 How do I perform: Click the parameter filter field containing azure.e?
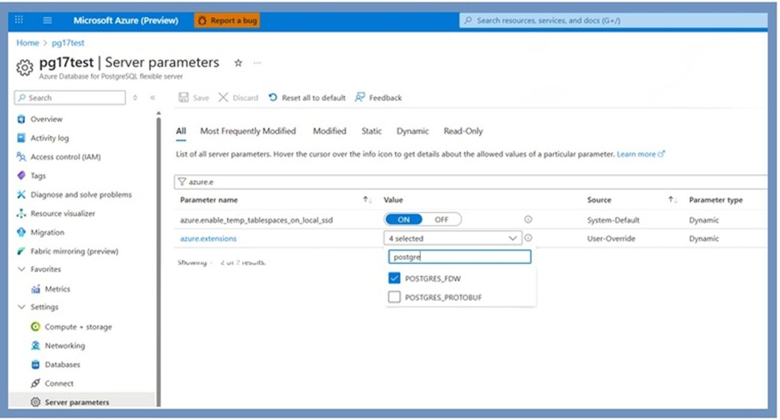(472, 181)
